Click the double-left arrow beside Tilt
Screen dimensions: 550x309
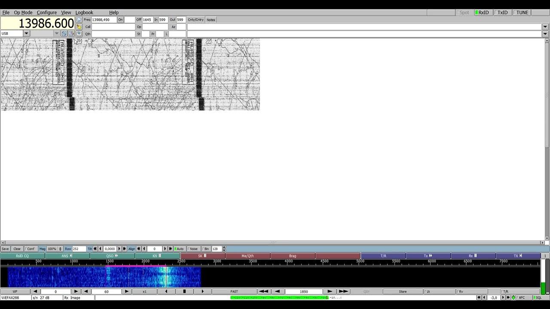[95, 249]
